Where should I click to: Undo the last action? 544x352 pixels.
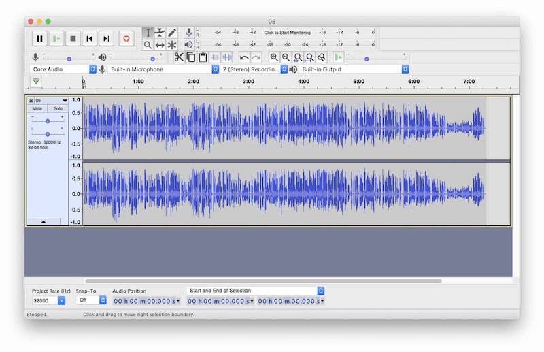click(243, 58)
